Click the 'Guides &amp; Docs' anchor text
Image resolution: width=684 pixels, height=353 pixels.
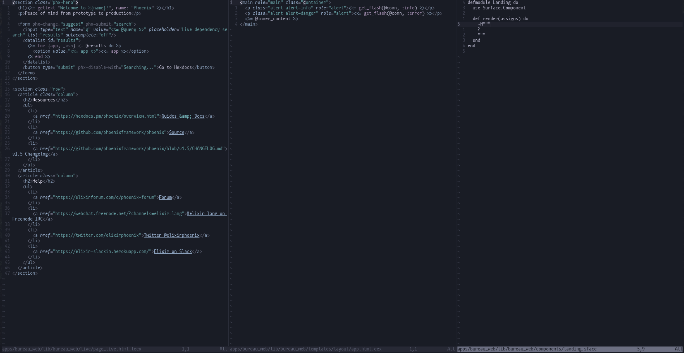click(x=183, y=116)
